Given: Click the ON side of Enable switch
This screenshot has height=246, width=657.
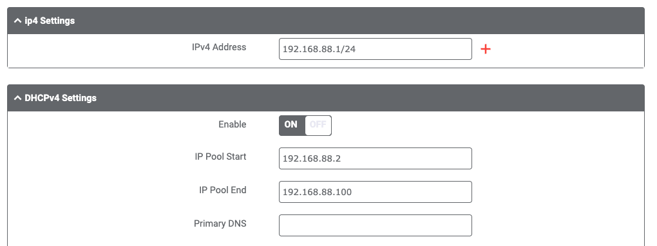Looking at the screenshot, I should point(291,126).
